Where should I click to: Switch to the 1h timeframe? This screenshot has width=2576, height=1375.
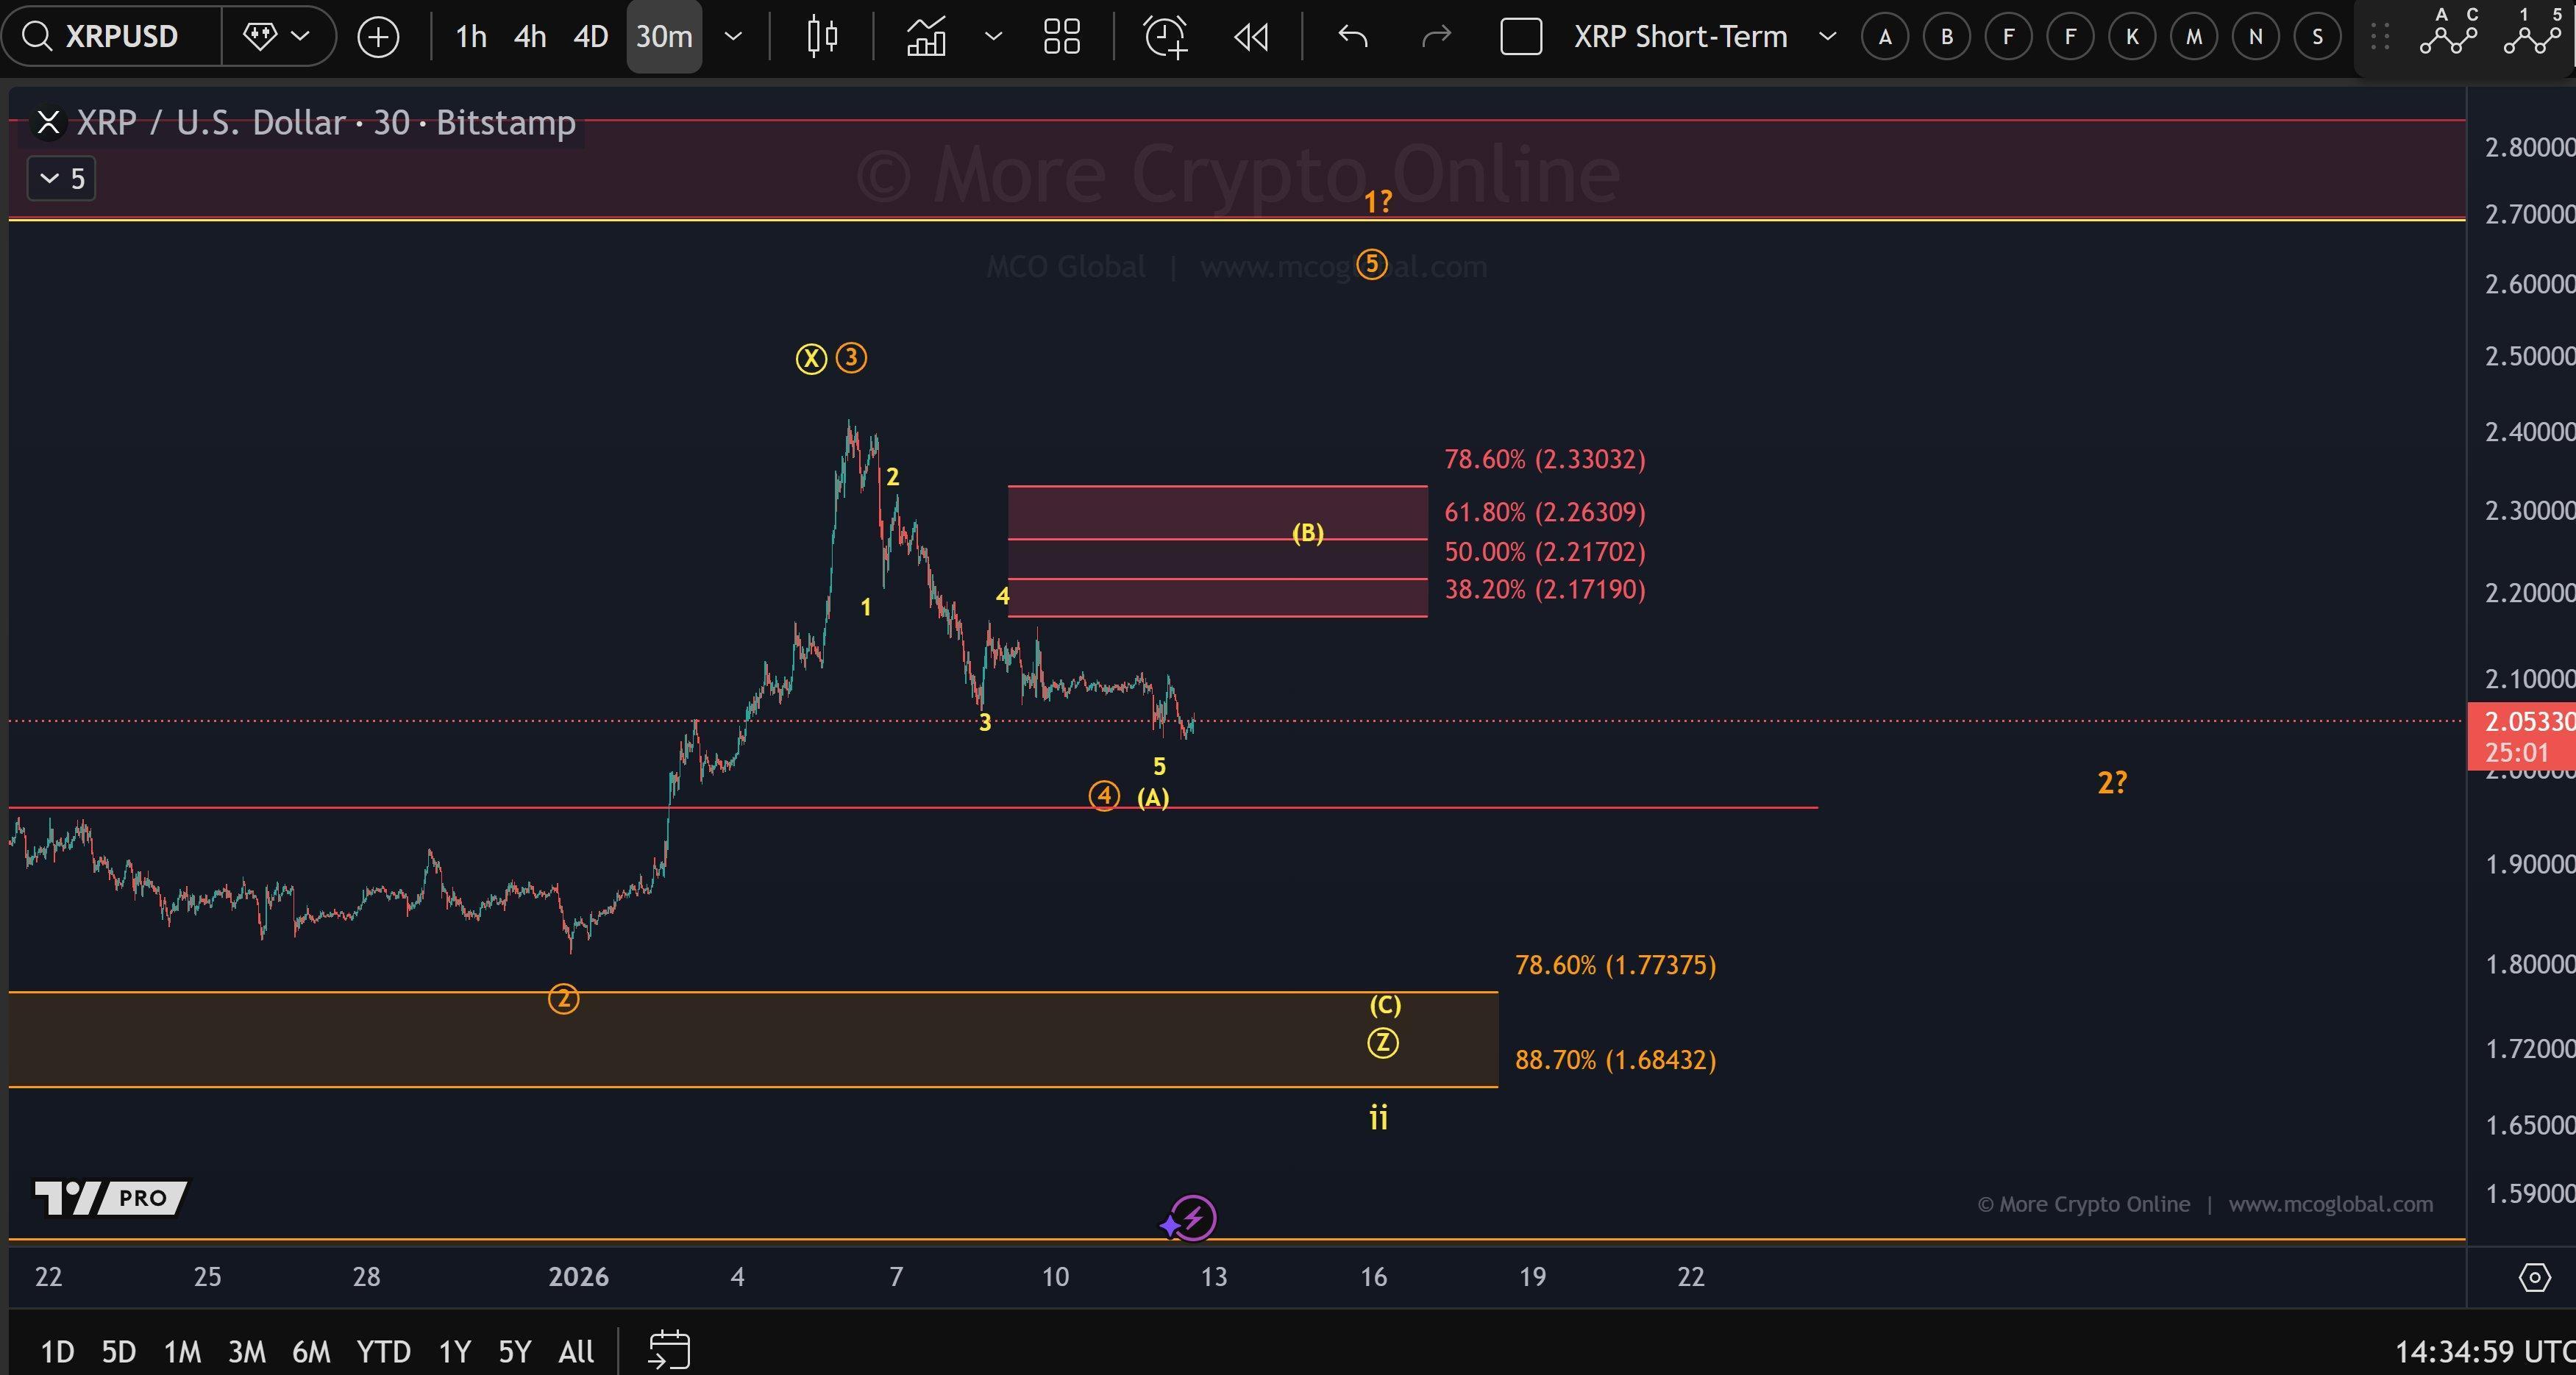(x=469, y=36)
